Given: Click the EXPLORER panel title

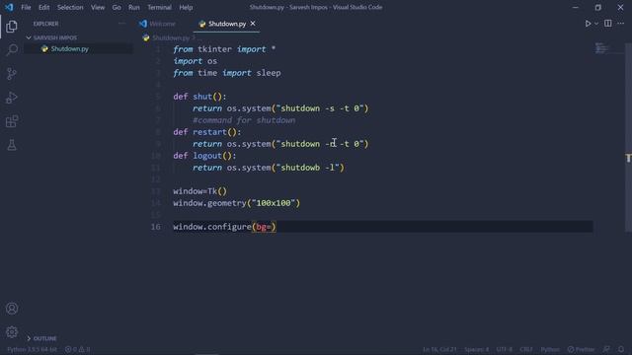Looking at the screenshot, I should pyautogui.click(x=45, y=24).
